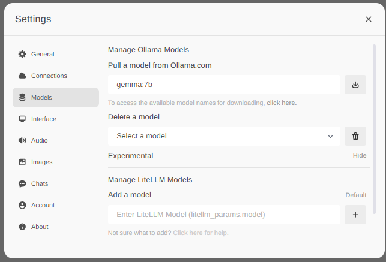Viewport: 386px width, 262px height.
Task: Open 'Click here for help' link
Action: click(x=201, y=233)
